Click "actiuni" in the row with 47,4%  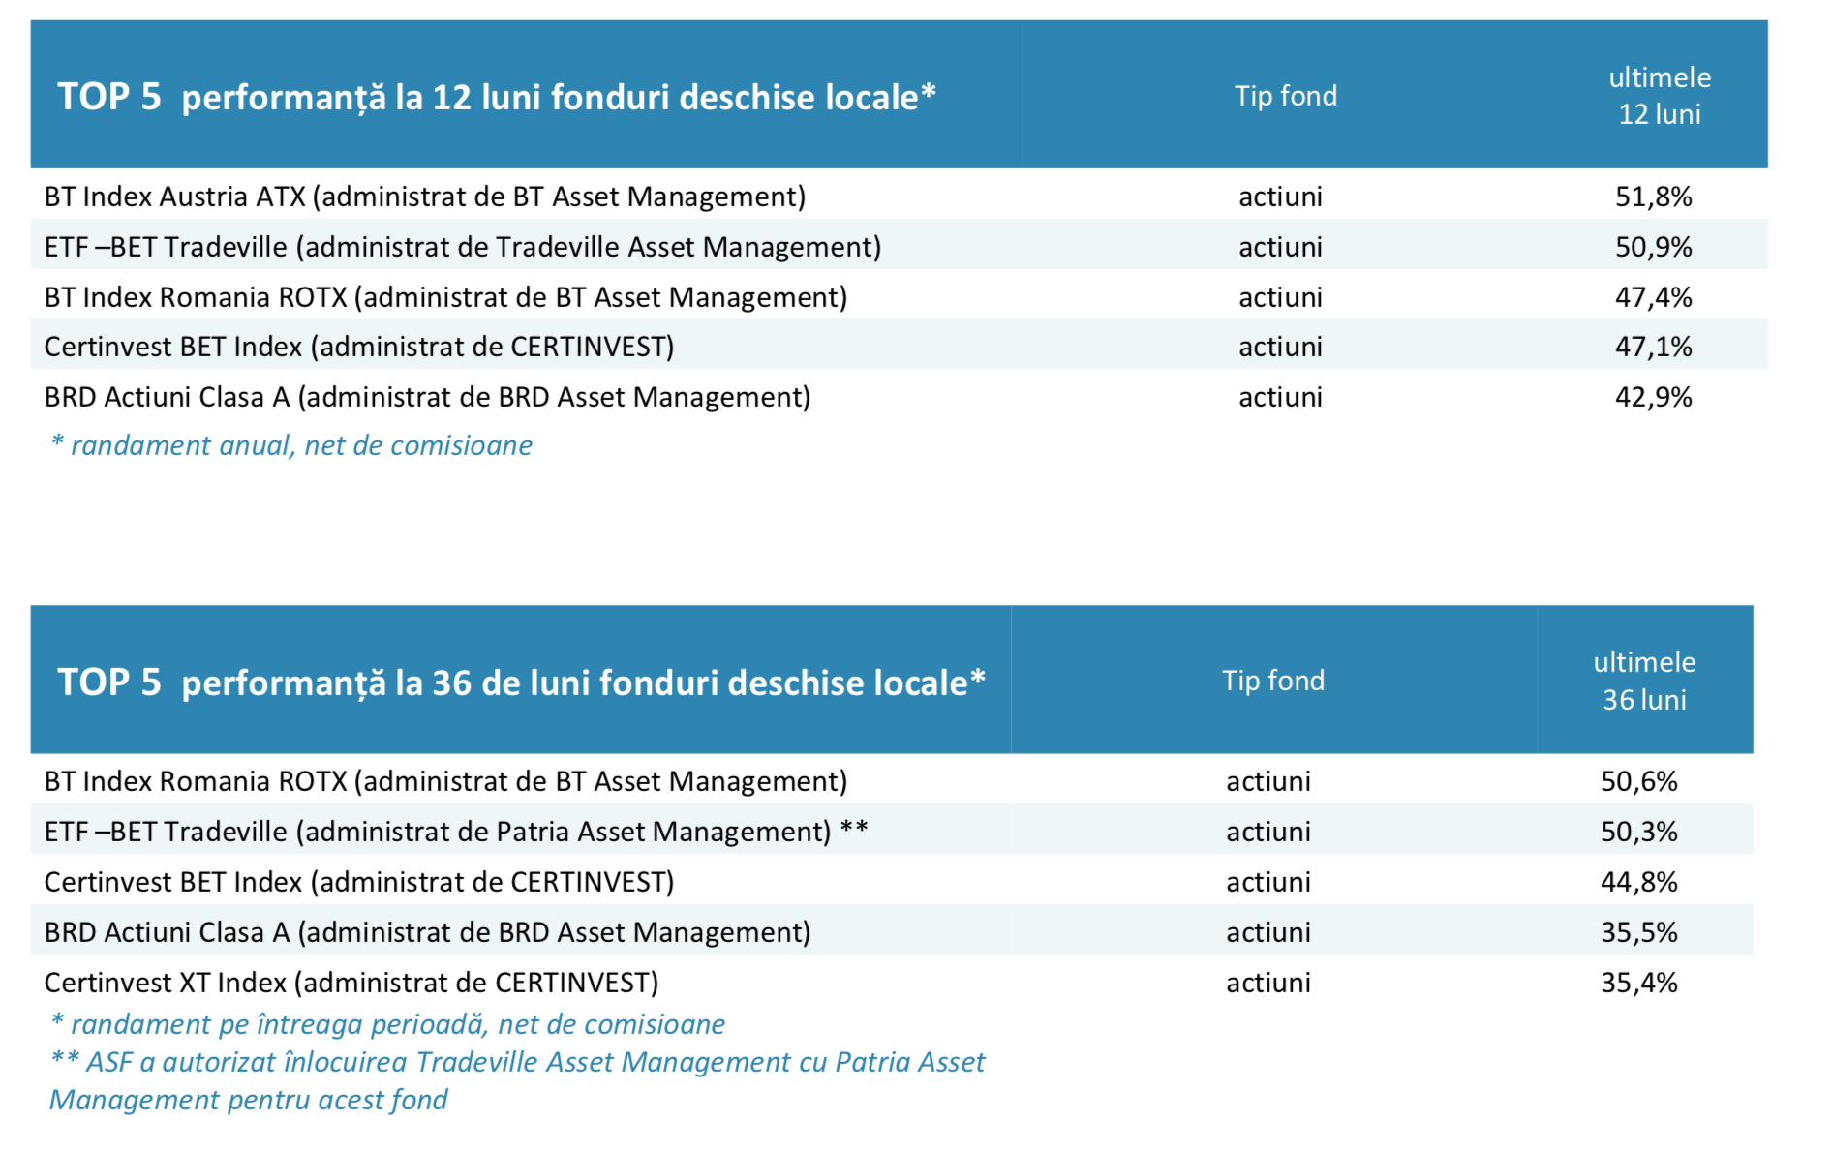tap(1280, 297)
